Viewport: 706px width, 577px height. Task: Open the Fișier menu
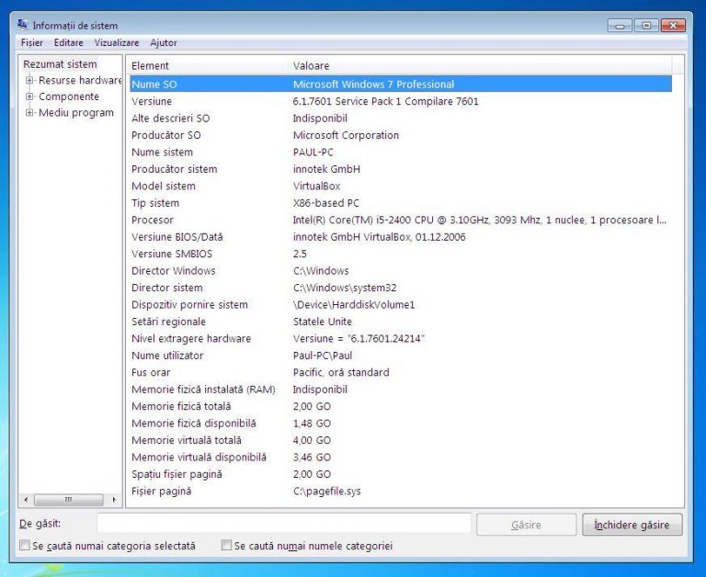[x=32, y=43]
